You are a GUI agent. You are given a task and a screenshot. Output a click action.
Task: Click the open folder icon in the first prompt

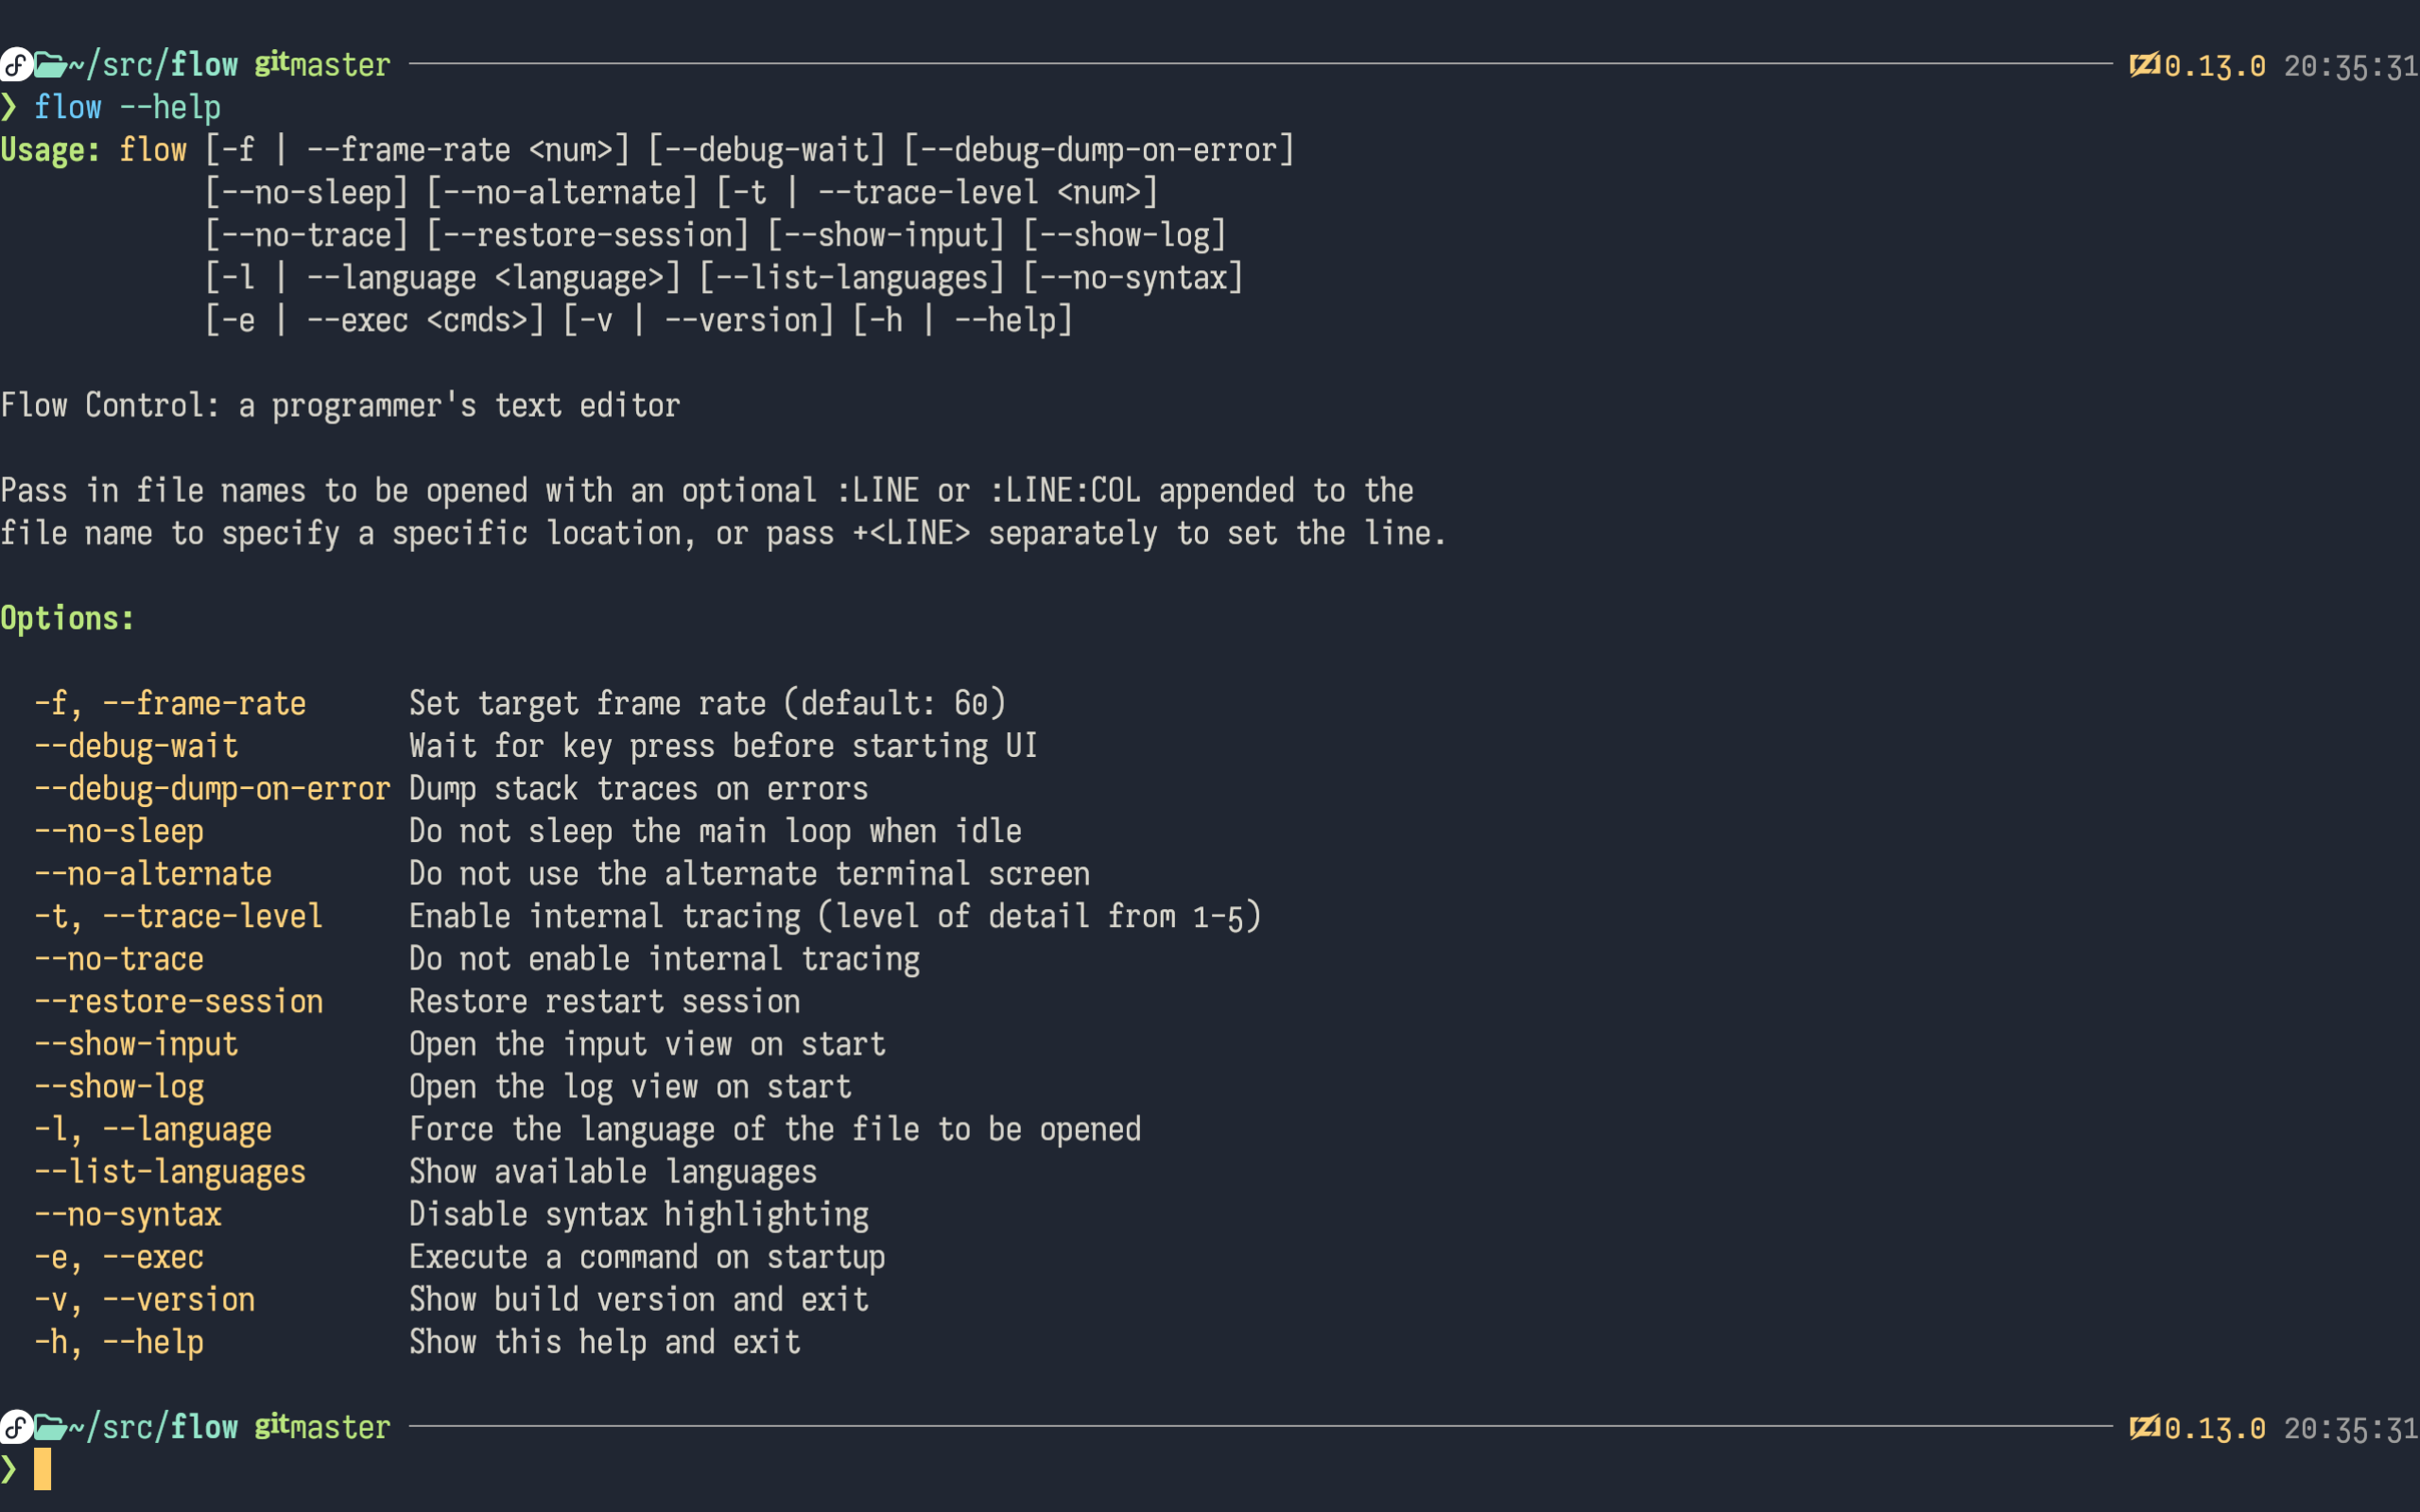pyautogui.click(x=50, y=66)
